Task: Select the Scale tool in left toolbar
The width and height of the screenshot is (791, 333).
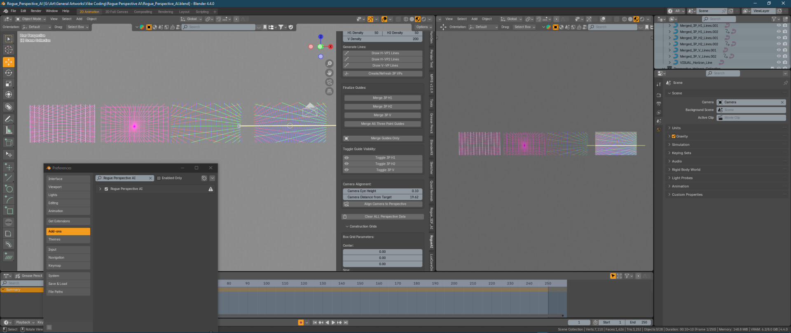Action: pyautogui.click(x=9, y=83)
